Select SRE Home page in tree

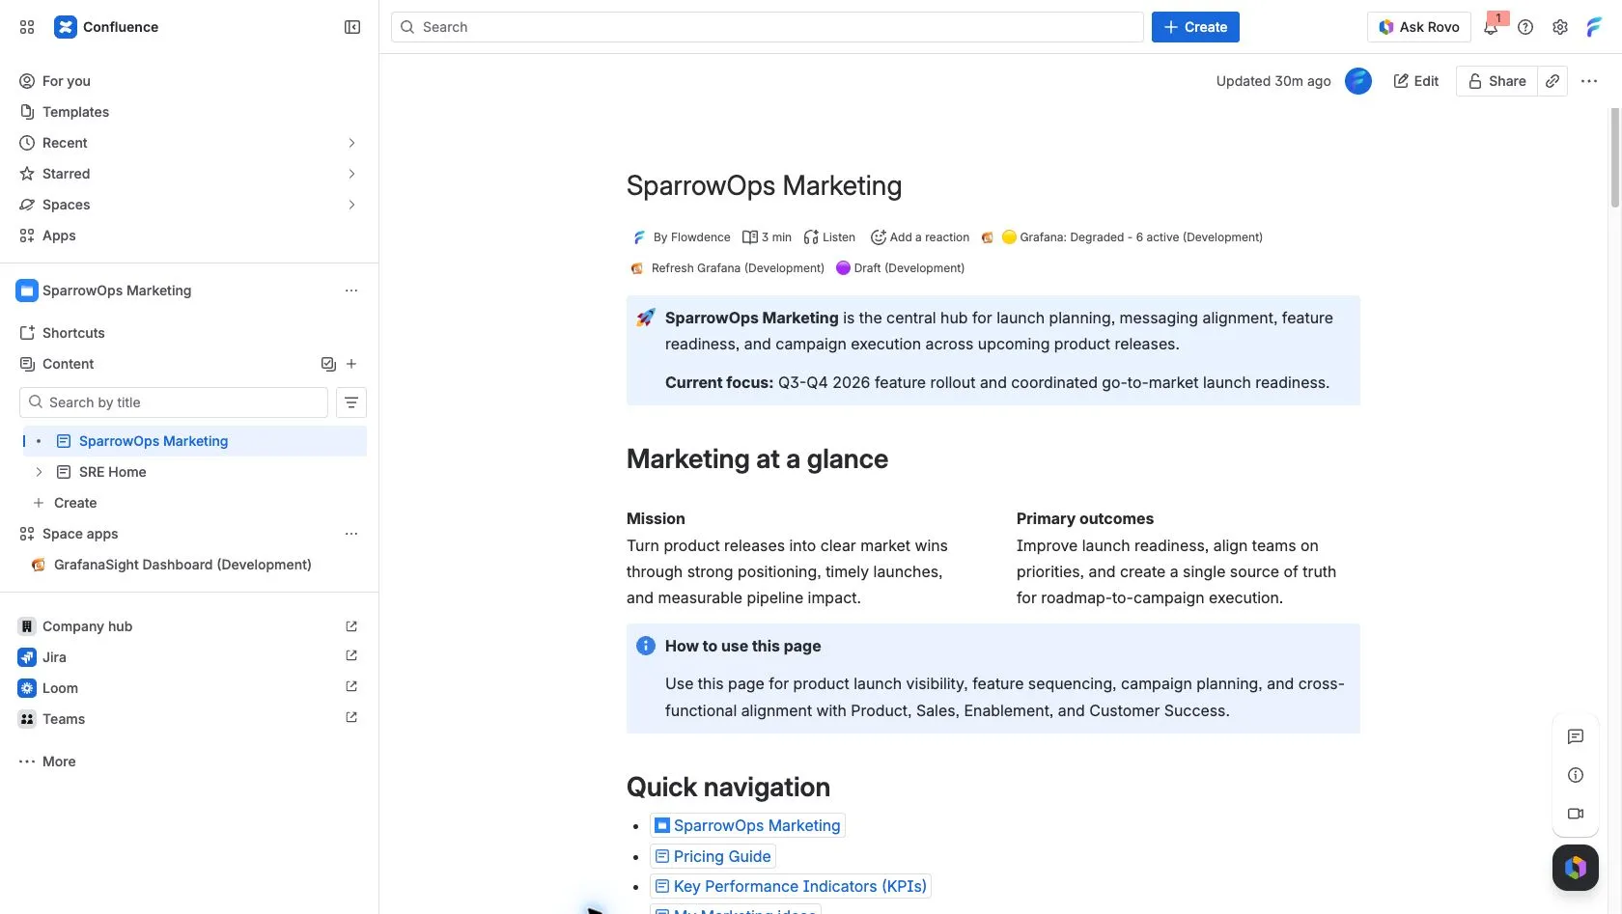pos(112,472)
